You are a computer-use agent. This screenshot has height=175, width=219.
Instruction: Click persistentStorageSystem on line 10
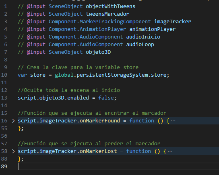coord(112,75)
